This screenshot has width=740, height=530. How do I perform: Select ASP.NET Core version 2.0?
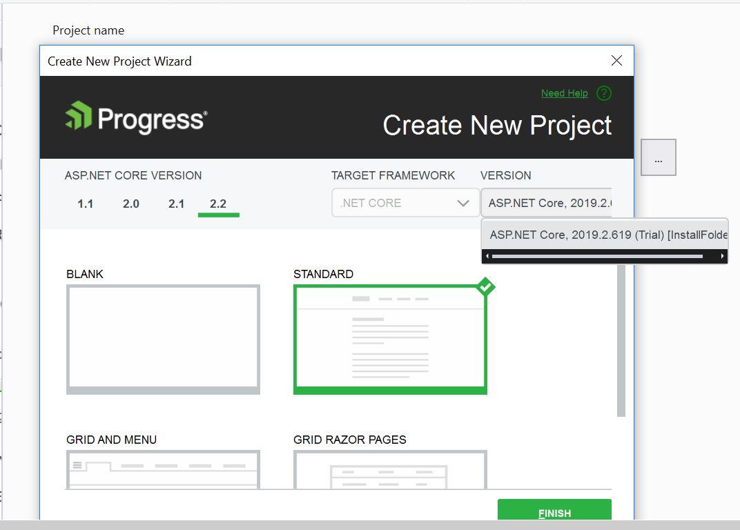(130, 204)
